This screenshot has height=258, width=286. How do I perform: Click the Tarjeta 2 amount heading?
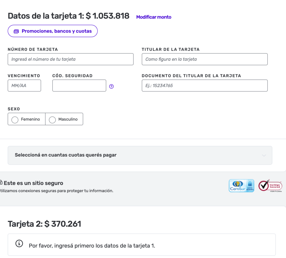click(x=44, y=224)
